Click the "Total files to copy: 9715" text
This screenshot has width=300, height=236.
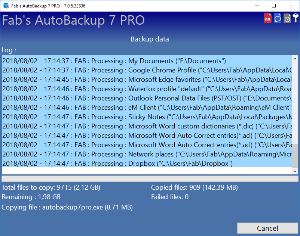(x=51, y=187)
